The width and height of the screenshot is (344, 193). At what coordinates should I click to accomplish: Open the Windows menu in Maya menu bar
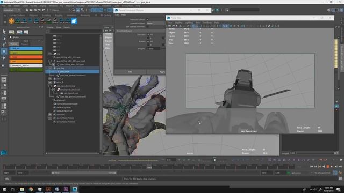53,6
